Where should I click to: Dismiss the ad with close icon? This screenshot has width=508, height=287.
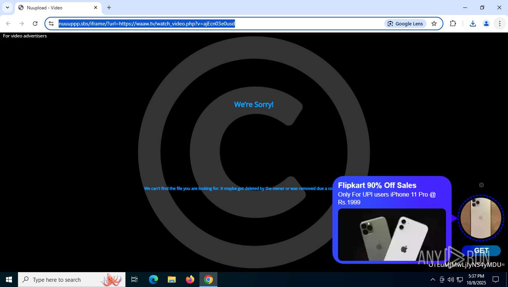tap(481, 185)
